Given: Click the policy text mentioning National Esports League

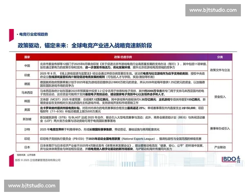Looking at the screenshot, I should point(120,139).
